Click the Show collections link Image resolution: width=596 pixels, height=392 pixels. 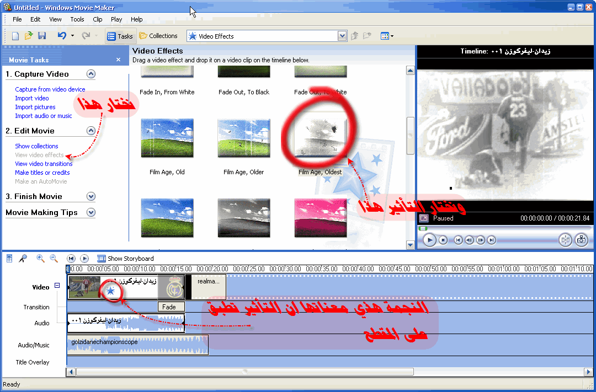pos(36,146)
